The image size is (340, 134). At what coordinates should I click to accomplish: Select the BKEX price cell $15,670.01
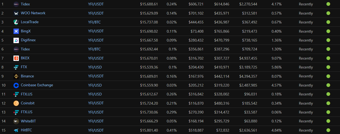[x=149, y=58]
